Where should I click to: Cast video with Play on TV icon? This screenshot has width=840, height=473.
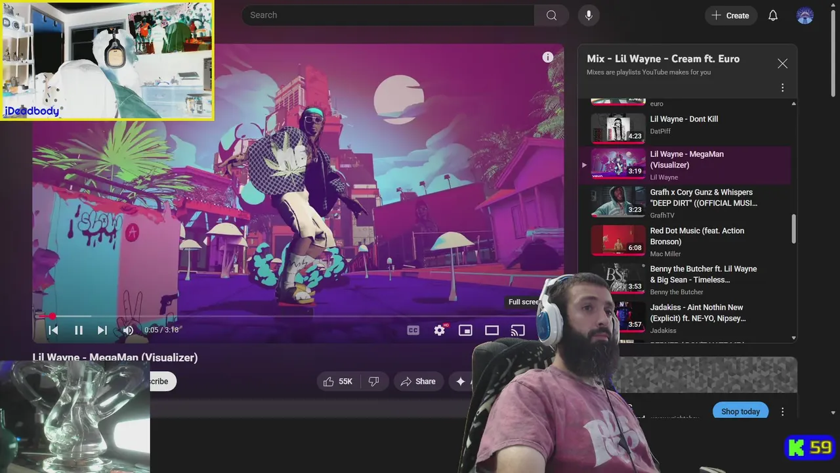(x=518, y=330)
